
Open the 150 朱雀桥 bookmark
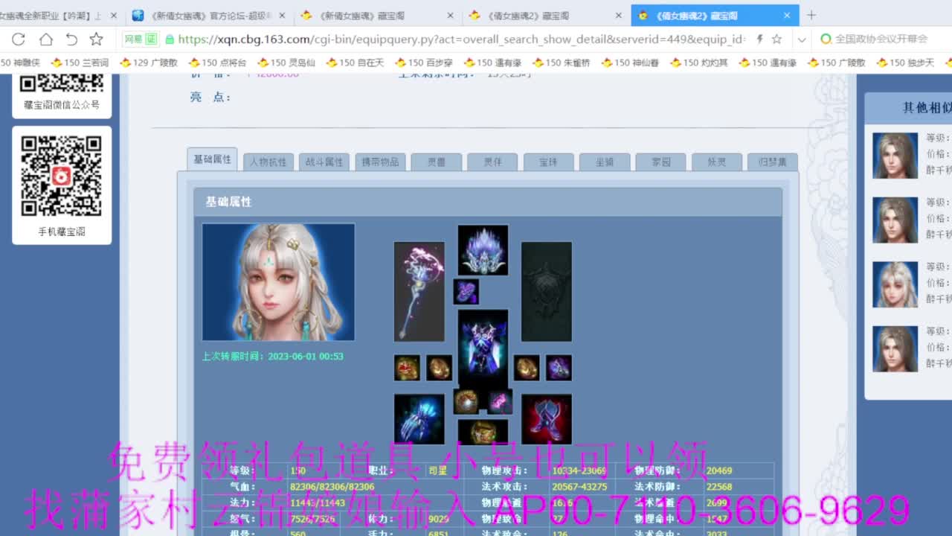(x=561, y=63)
